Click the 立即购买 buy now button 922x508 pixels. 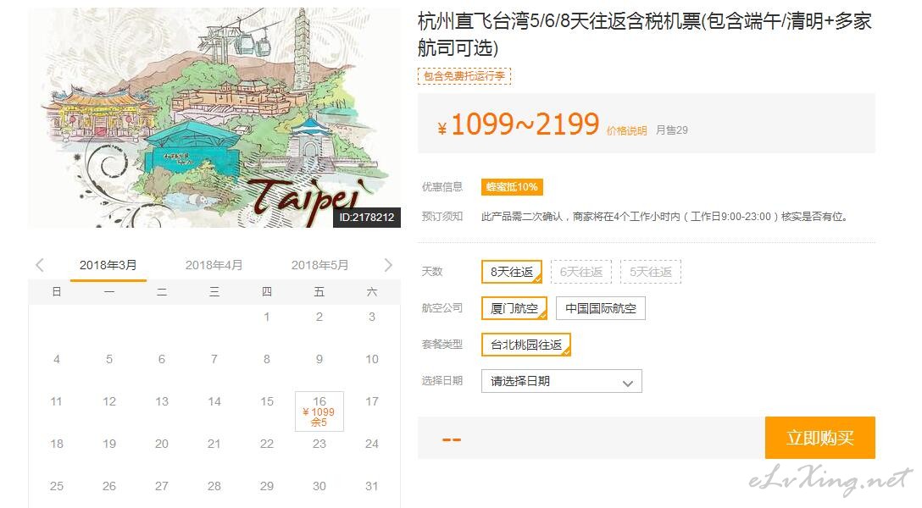[x=820, y=438]
